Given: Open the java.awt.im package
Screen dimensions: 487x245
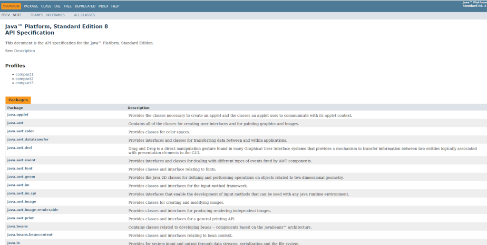Looking at the screenshot, I should 18,185.
